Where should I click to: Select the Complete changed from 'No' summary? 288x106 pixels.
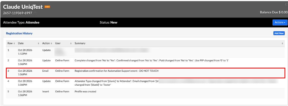point(152,60)
